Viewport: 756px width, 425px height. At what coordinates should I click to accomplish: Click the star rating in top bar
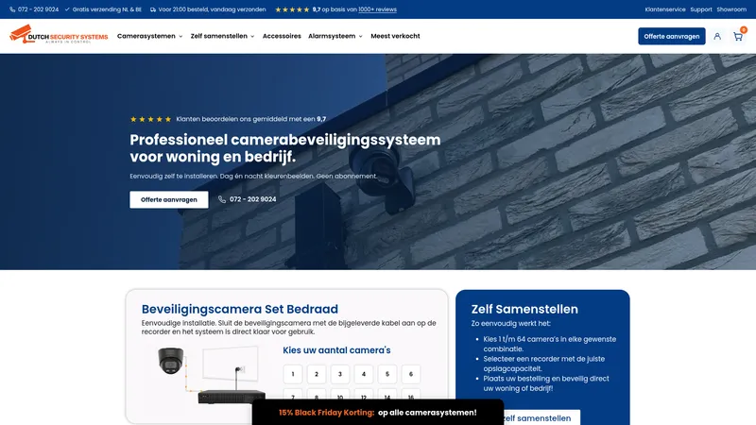292,9
